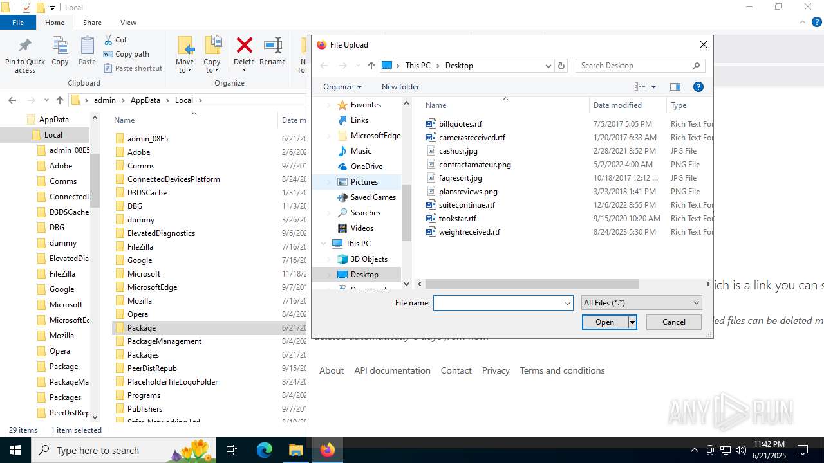Click the Windows Start button
The image size is (824, 463).
click(15, 450)
